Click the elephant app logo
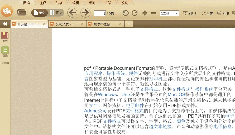The width and height of the screenshot is (235, 135). click(7, 11)
